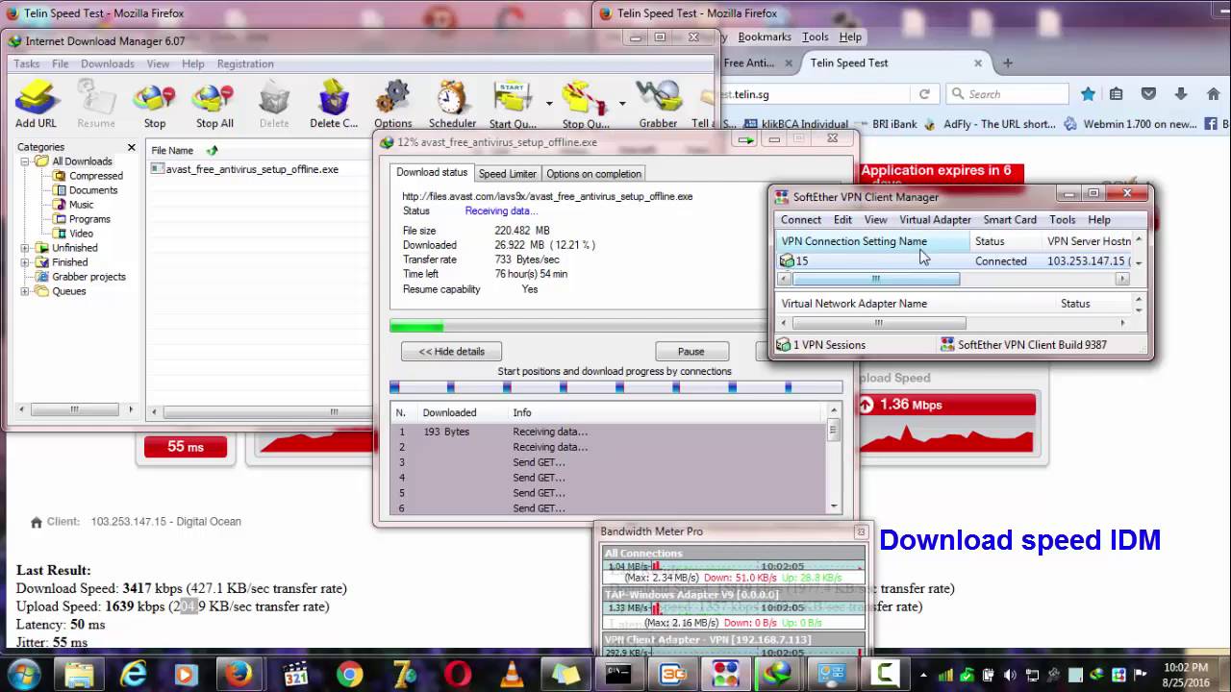Select the Download status tab
Viewport: 1231px width, 692px height.
pyautogui.click(x=432, y=172)
